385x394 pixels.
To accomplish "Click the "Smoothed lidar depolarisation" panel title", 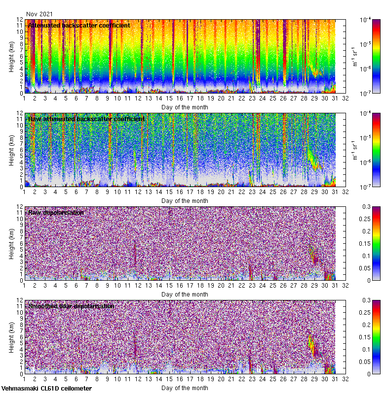I will (72, 306).
